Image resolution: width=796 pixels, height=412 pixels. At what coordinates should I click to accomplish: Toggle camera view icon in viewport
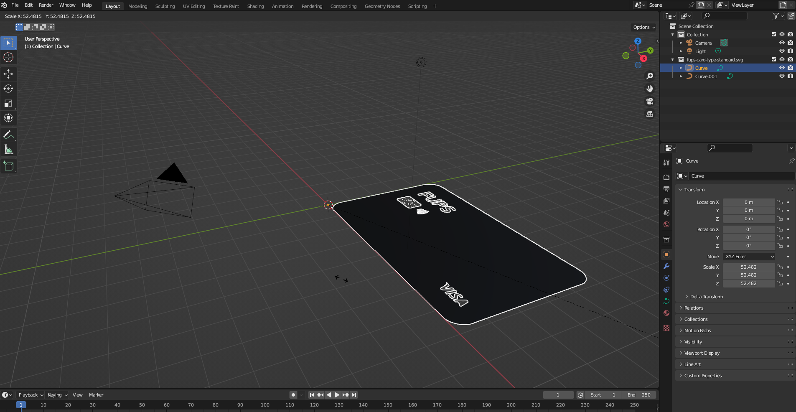(650, 101)
